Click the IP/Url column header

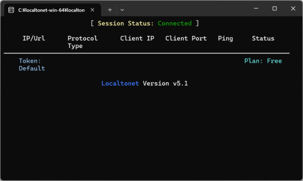click(34, 38)
